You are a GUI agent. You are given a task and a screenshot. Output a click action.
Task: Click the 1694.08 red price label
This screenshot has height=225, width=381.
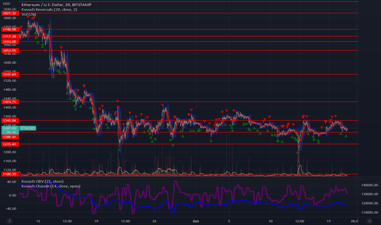click(x=10, y=42)
